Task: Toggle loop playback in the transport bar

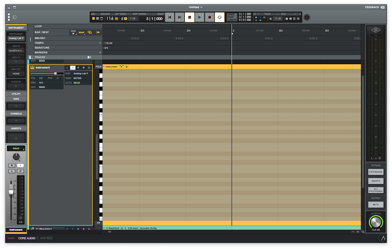Action: 220,17
